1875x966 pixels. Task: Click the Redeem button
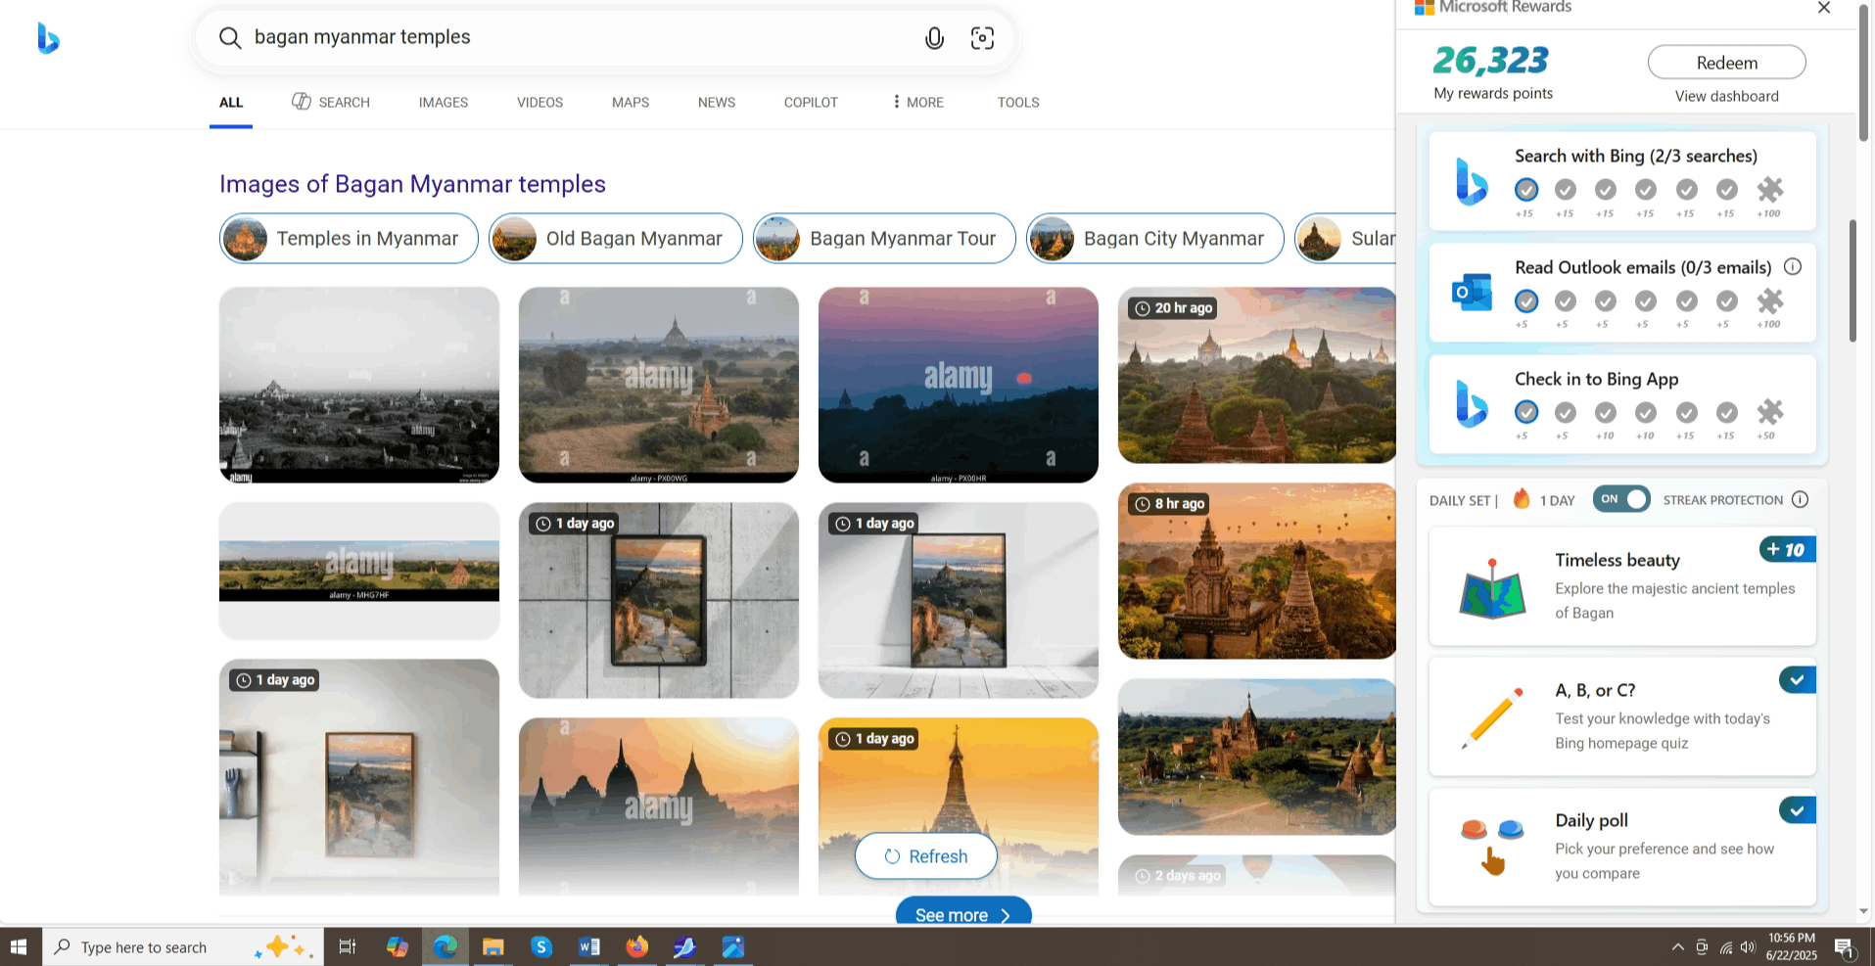pos(1725,62)
